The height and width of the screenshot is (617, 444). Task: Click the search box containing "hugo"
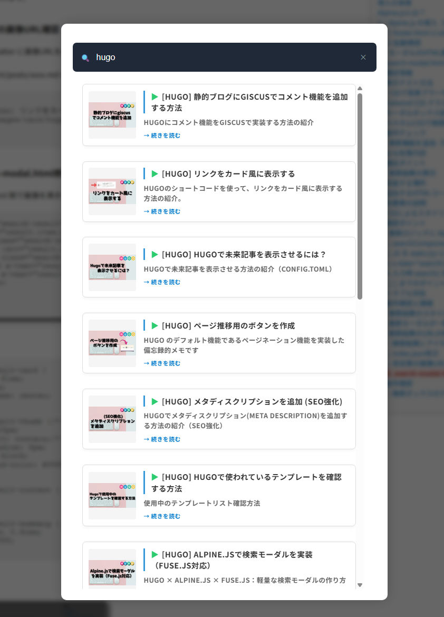(221, 57)
